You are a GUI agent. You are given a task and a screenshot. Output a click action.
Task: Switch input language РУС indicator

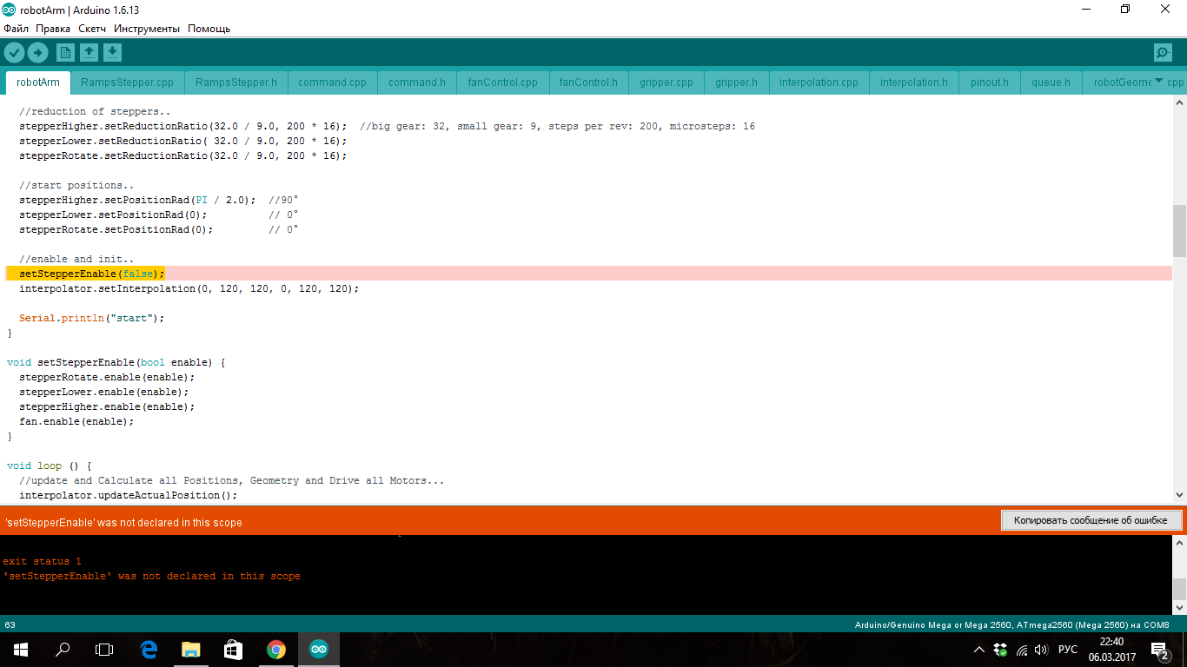click(x=1068, y=650)
